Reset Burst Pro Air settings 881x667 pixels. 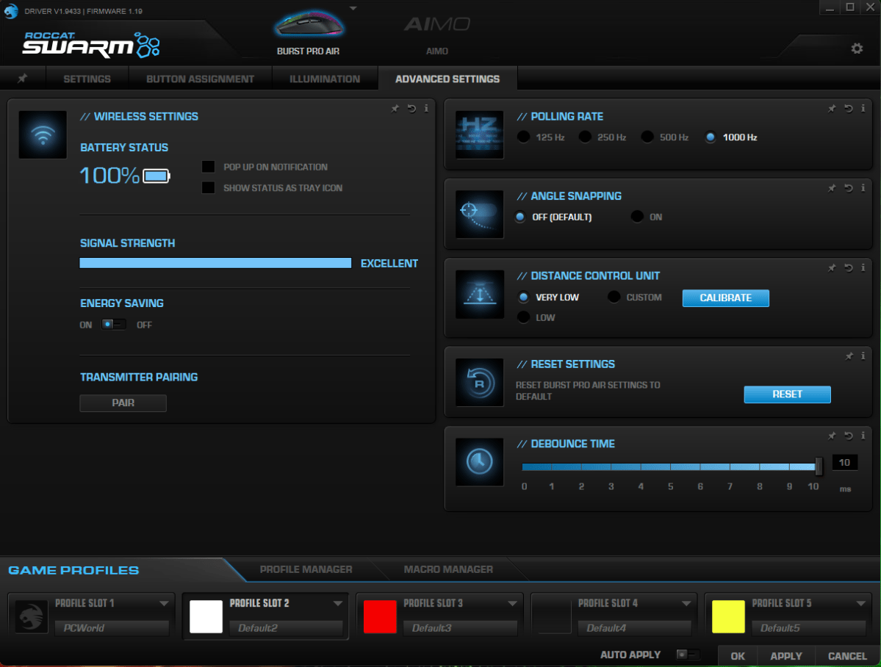click(x=787, y=394)
